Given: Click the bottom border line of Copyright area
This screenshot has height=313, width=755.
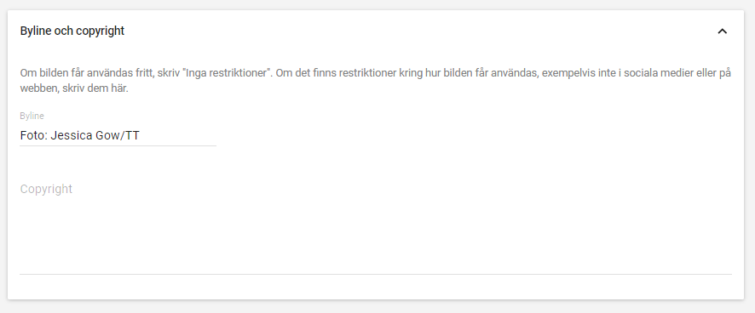Looking at the screenshot, I should click(x=376, y=274).
